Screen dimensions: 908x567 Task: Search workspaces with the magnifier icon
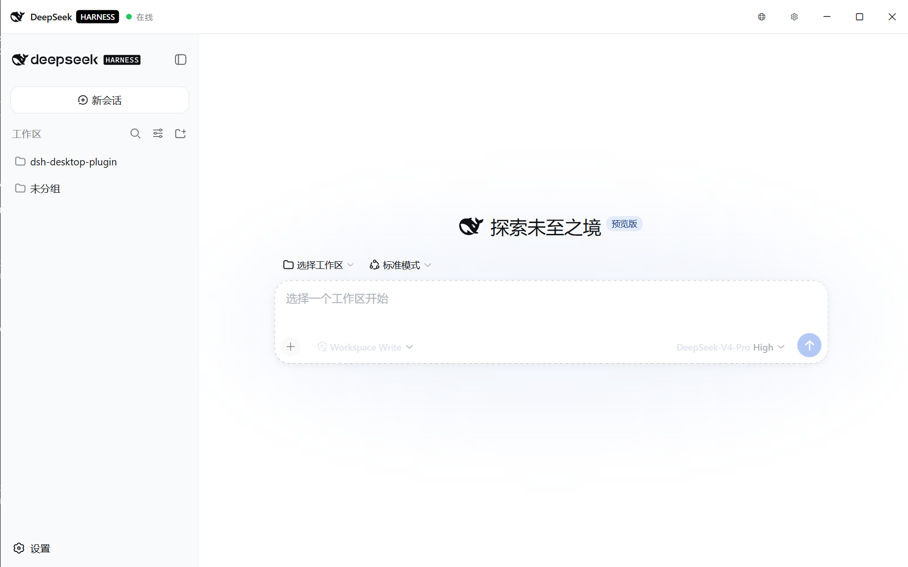click(135, 134)
